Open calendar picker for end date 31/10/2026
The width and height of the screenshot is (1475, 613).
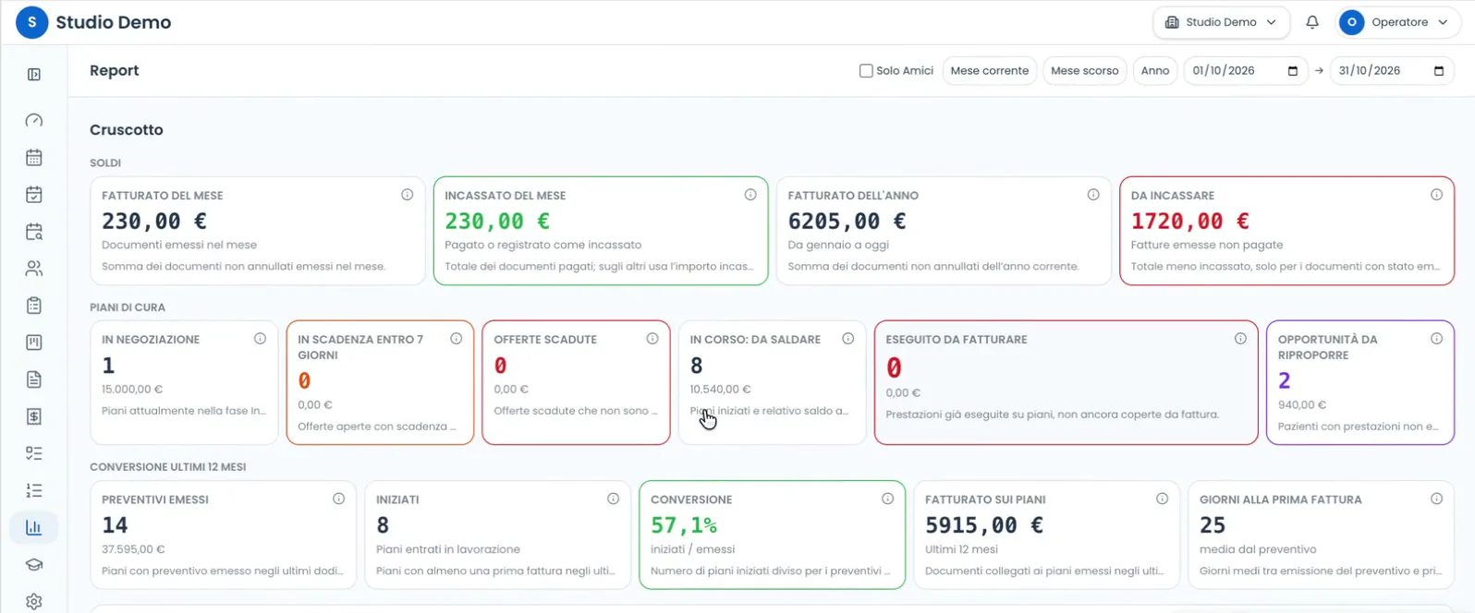tap(1438, 71)
